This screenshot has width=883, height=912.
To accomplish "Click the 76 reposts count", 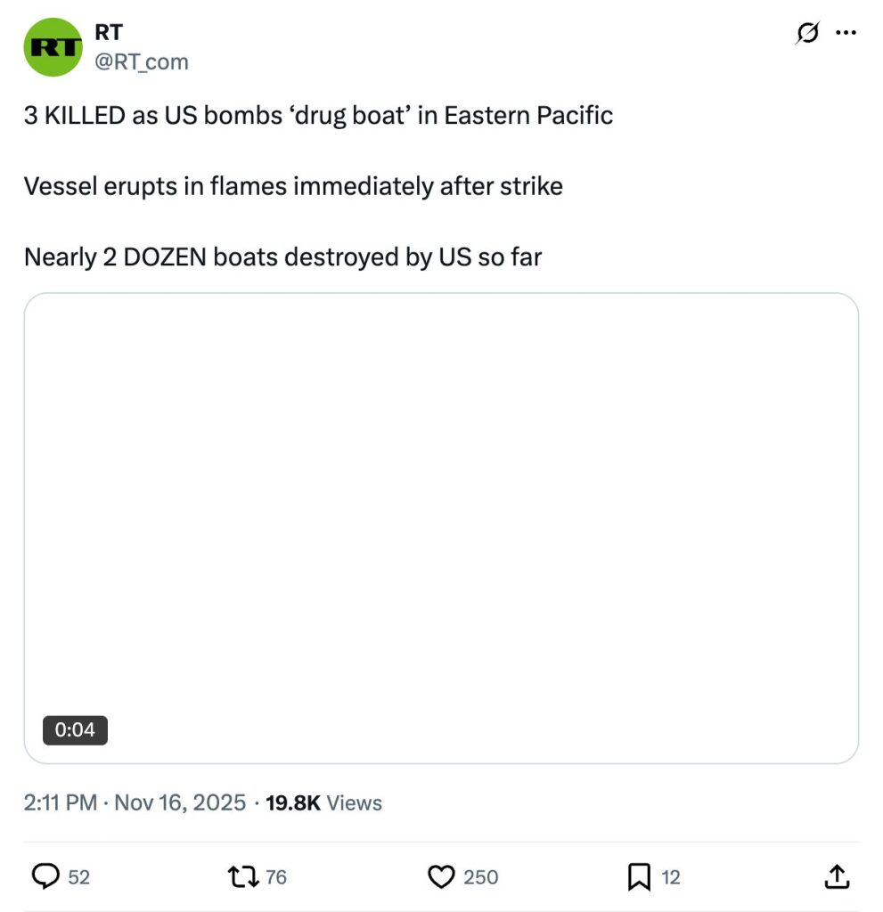I will (x=276, y=877).
